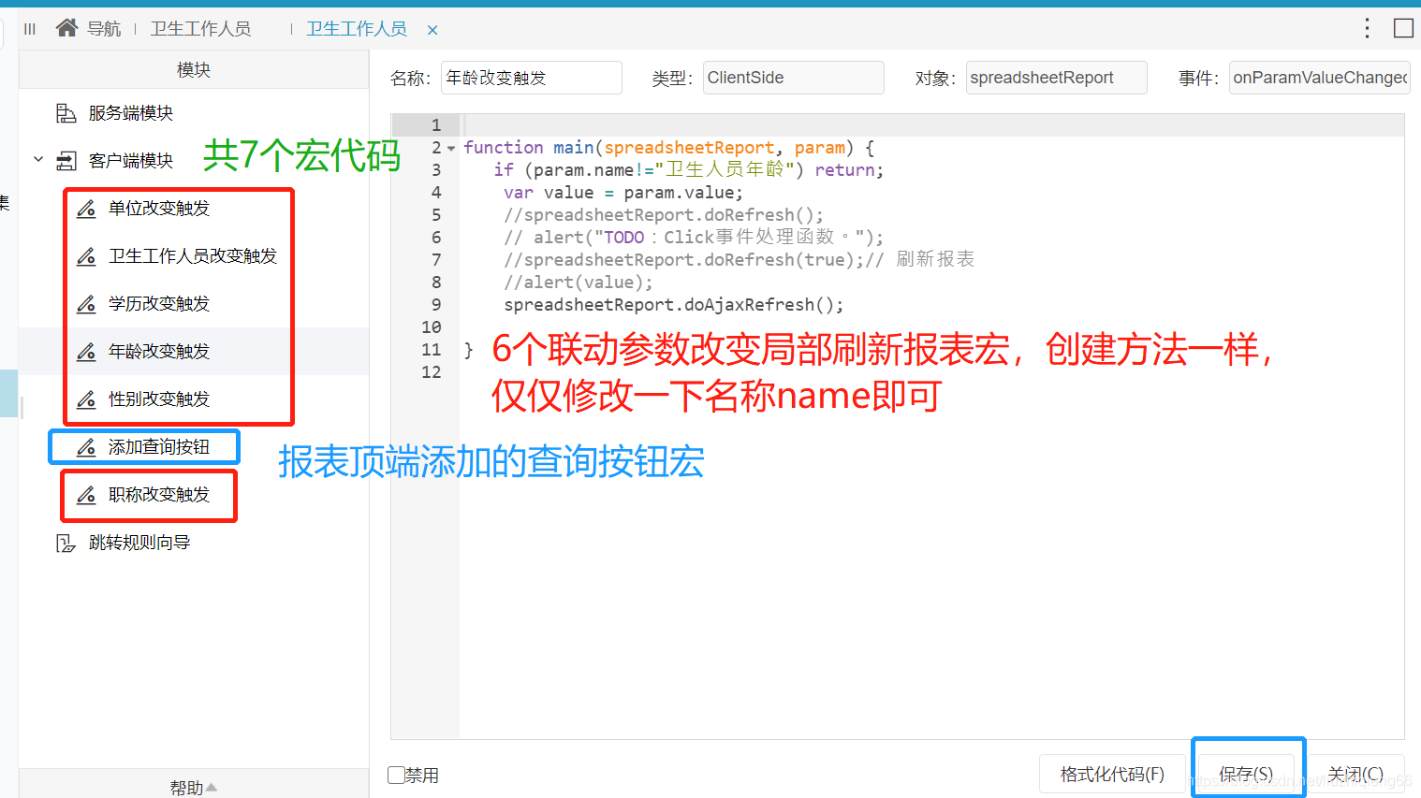Click line number 12 in gutter
The image size is (1421, 798).
(431, 372)
